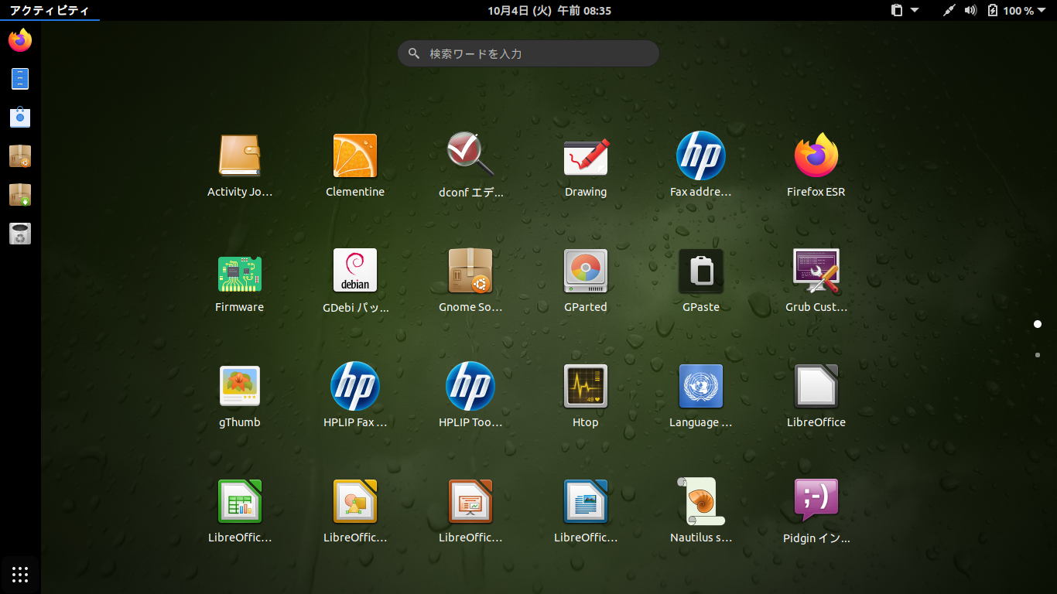Image resolution: width=1057 pixels, height=594 pixels.
Task: Launch the GParted partition editor
Action: click(x=586, y=271)
